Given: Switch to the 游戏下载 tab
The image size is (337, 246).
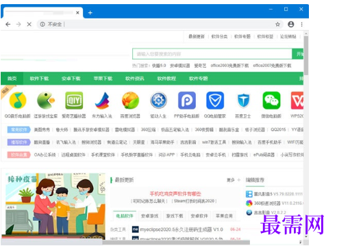Looking at the screenshot, I should coord(175,216).
